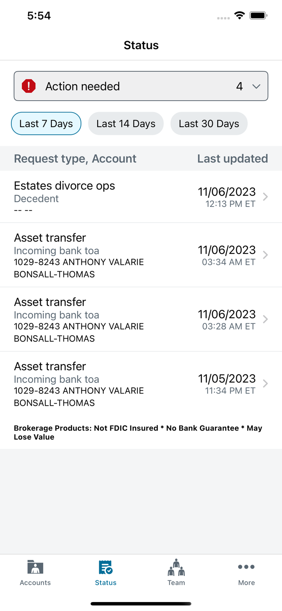Select the Last 7 Days filter pill
The width and height of the screenshot is (282, 611).
tap(46, 123)
